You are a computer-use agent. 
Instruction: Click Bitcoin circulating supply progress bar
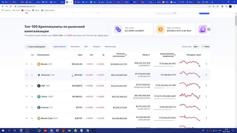[x=165, y=66]
